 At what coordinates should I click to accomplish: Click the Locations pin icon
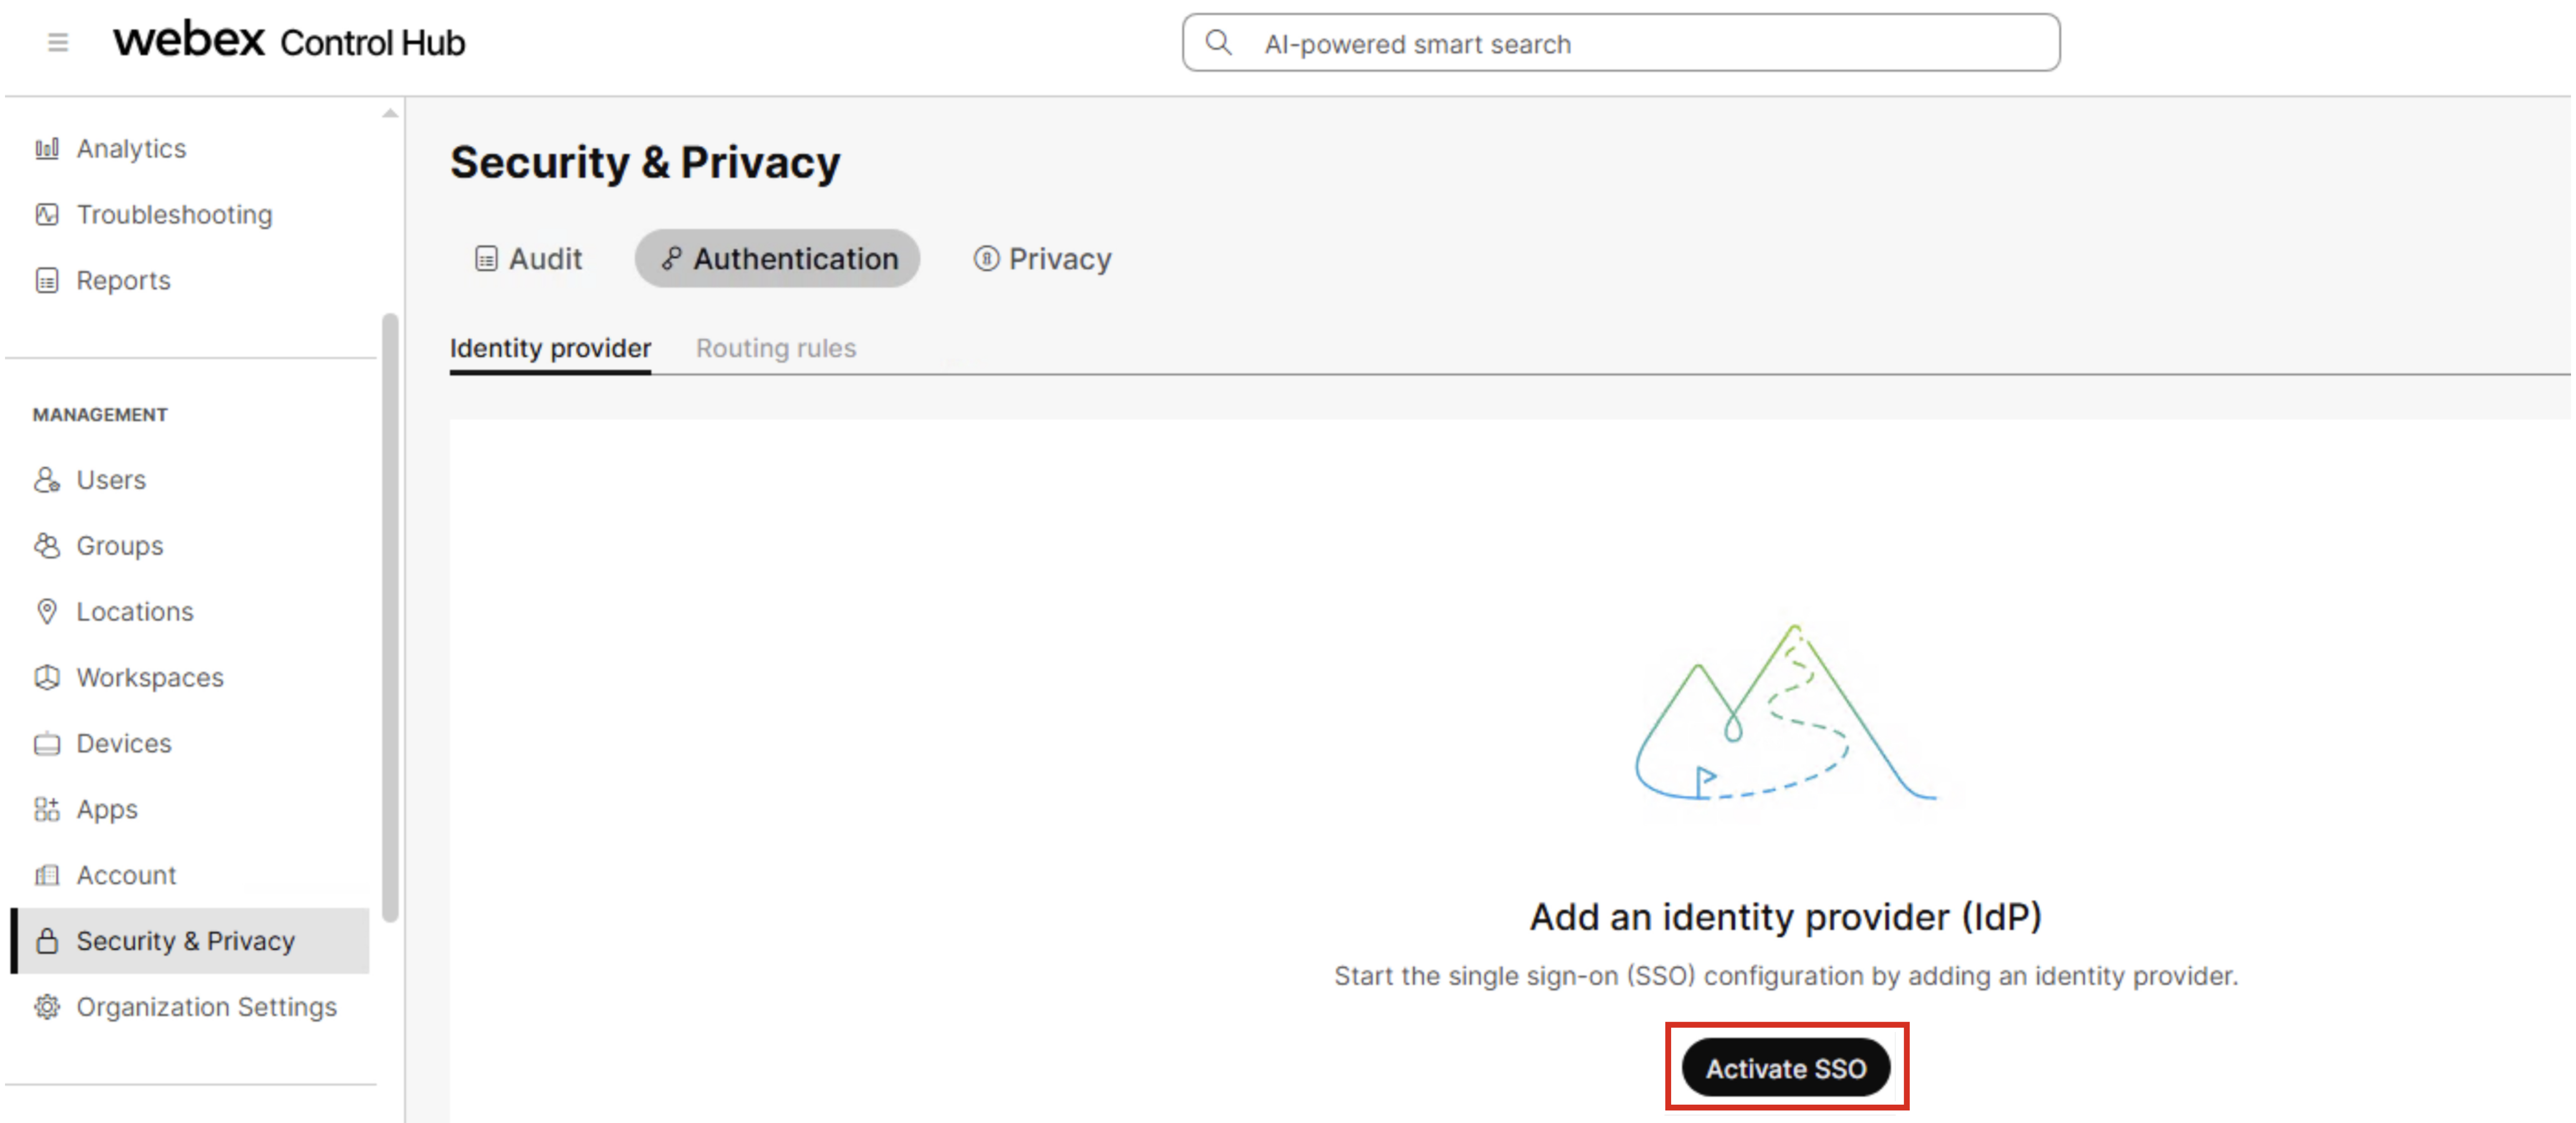(47, 612)
